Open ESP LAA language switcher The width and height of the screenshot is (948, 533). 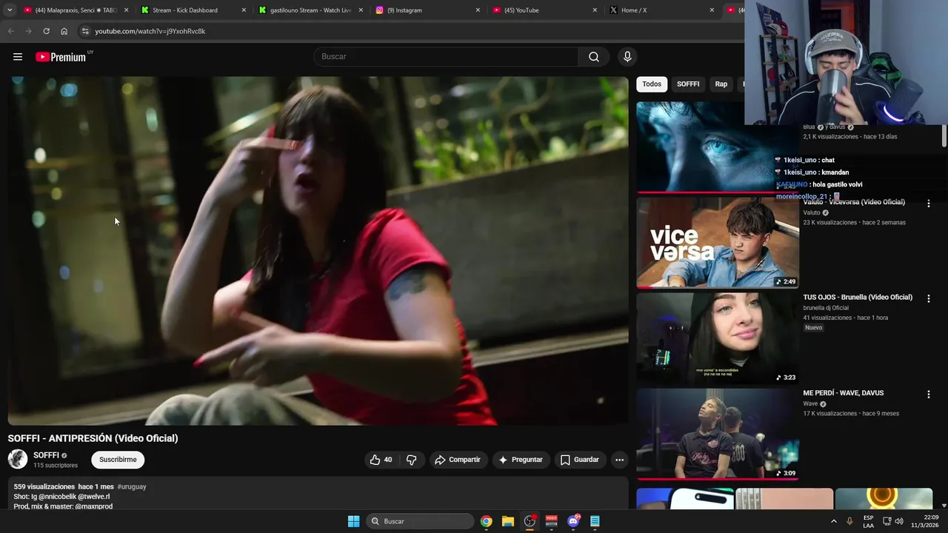click(869, 521)
